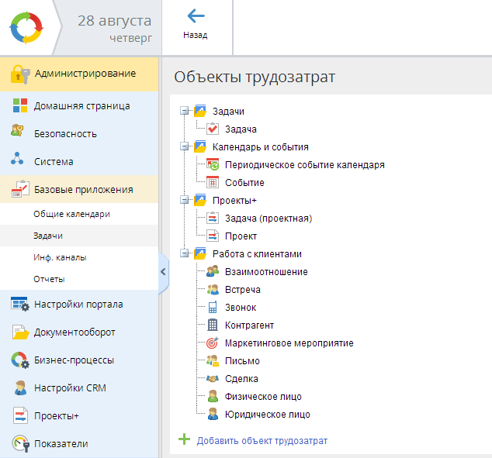This screenshot has height=458, width=492.
Task: Collapse the Проекты+ tree node
Action: (x=184, y=201)
